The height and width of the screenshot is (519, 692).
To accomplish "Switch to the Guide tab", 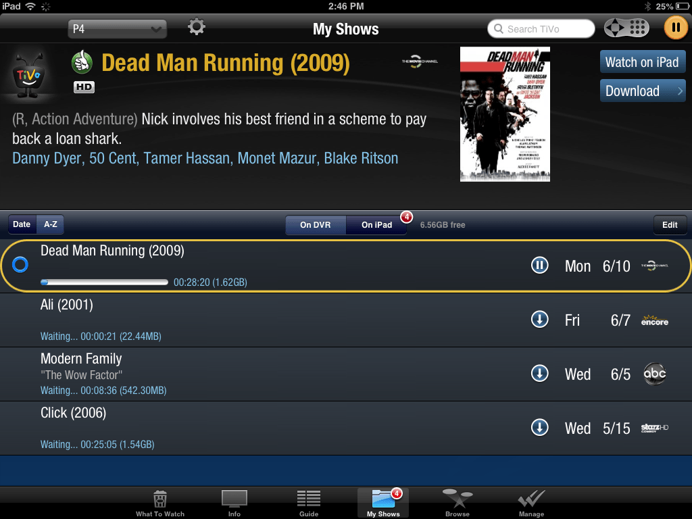I will (x=309, y=503).
